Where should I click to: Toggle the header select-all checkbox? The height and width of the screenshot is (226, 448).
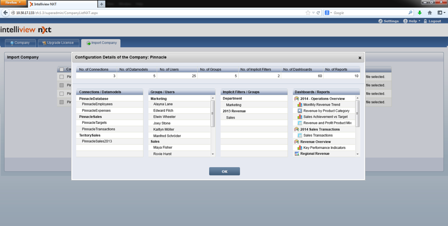tap(62, 69)
